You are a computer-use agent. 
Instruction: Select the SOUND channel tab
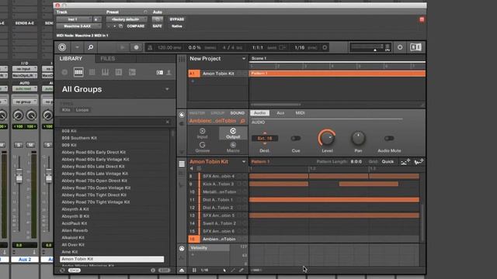click(x=238, y=113)
